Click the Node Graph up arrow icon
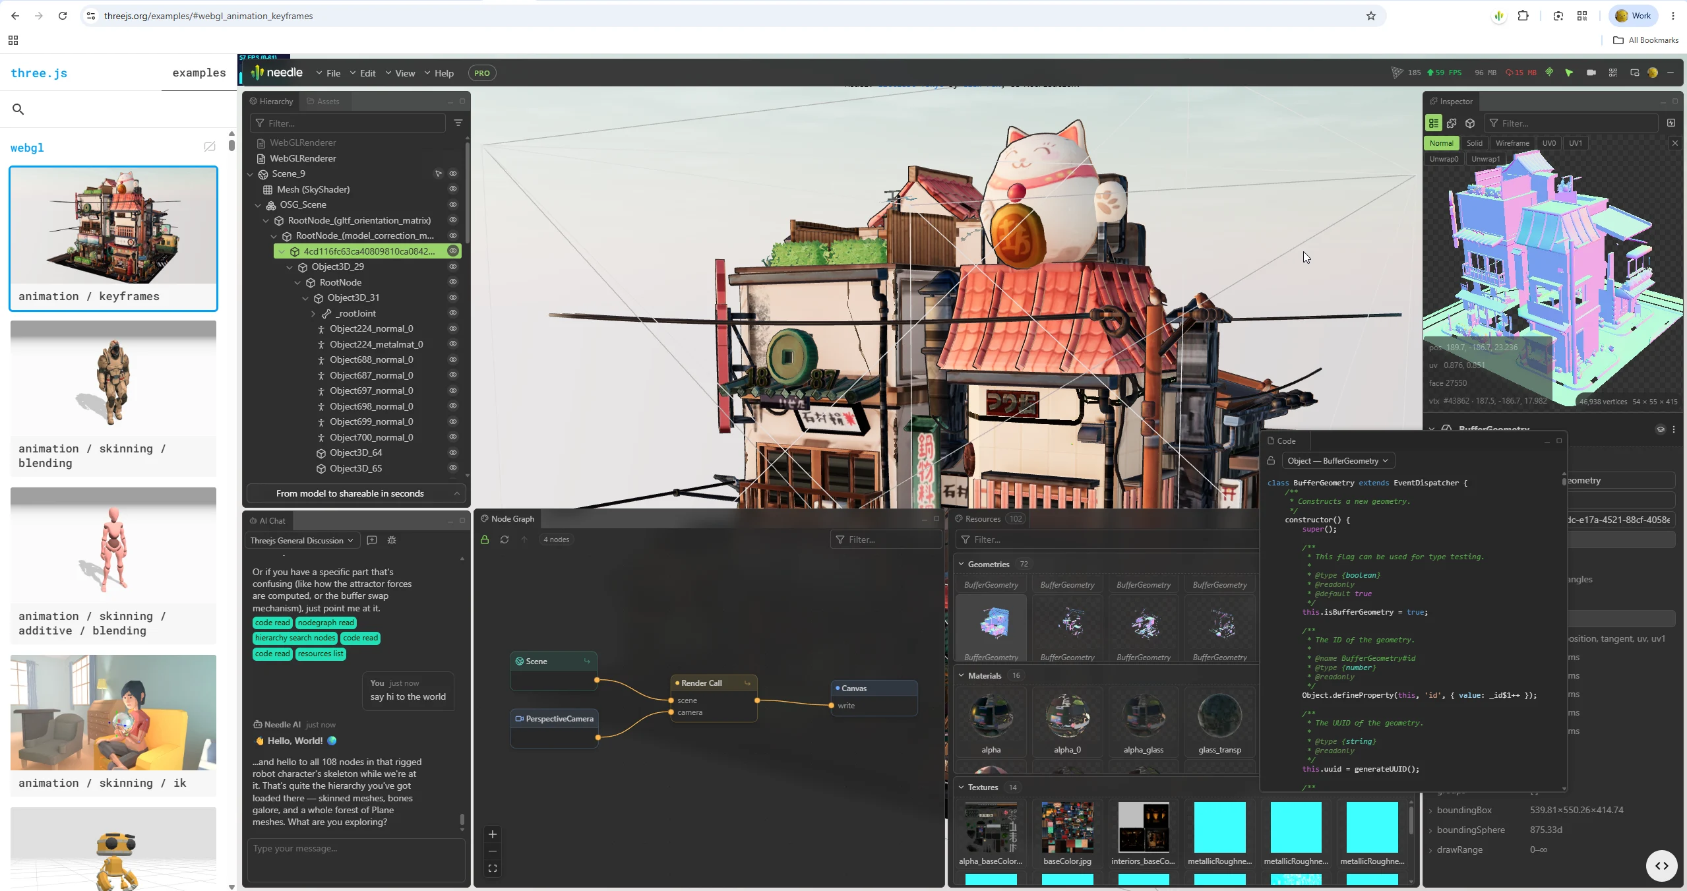This screenshot has height=891, width=1687. pos(524,539)
